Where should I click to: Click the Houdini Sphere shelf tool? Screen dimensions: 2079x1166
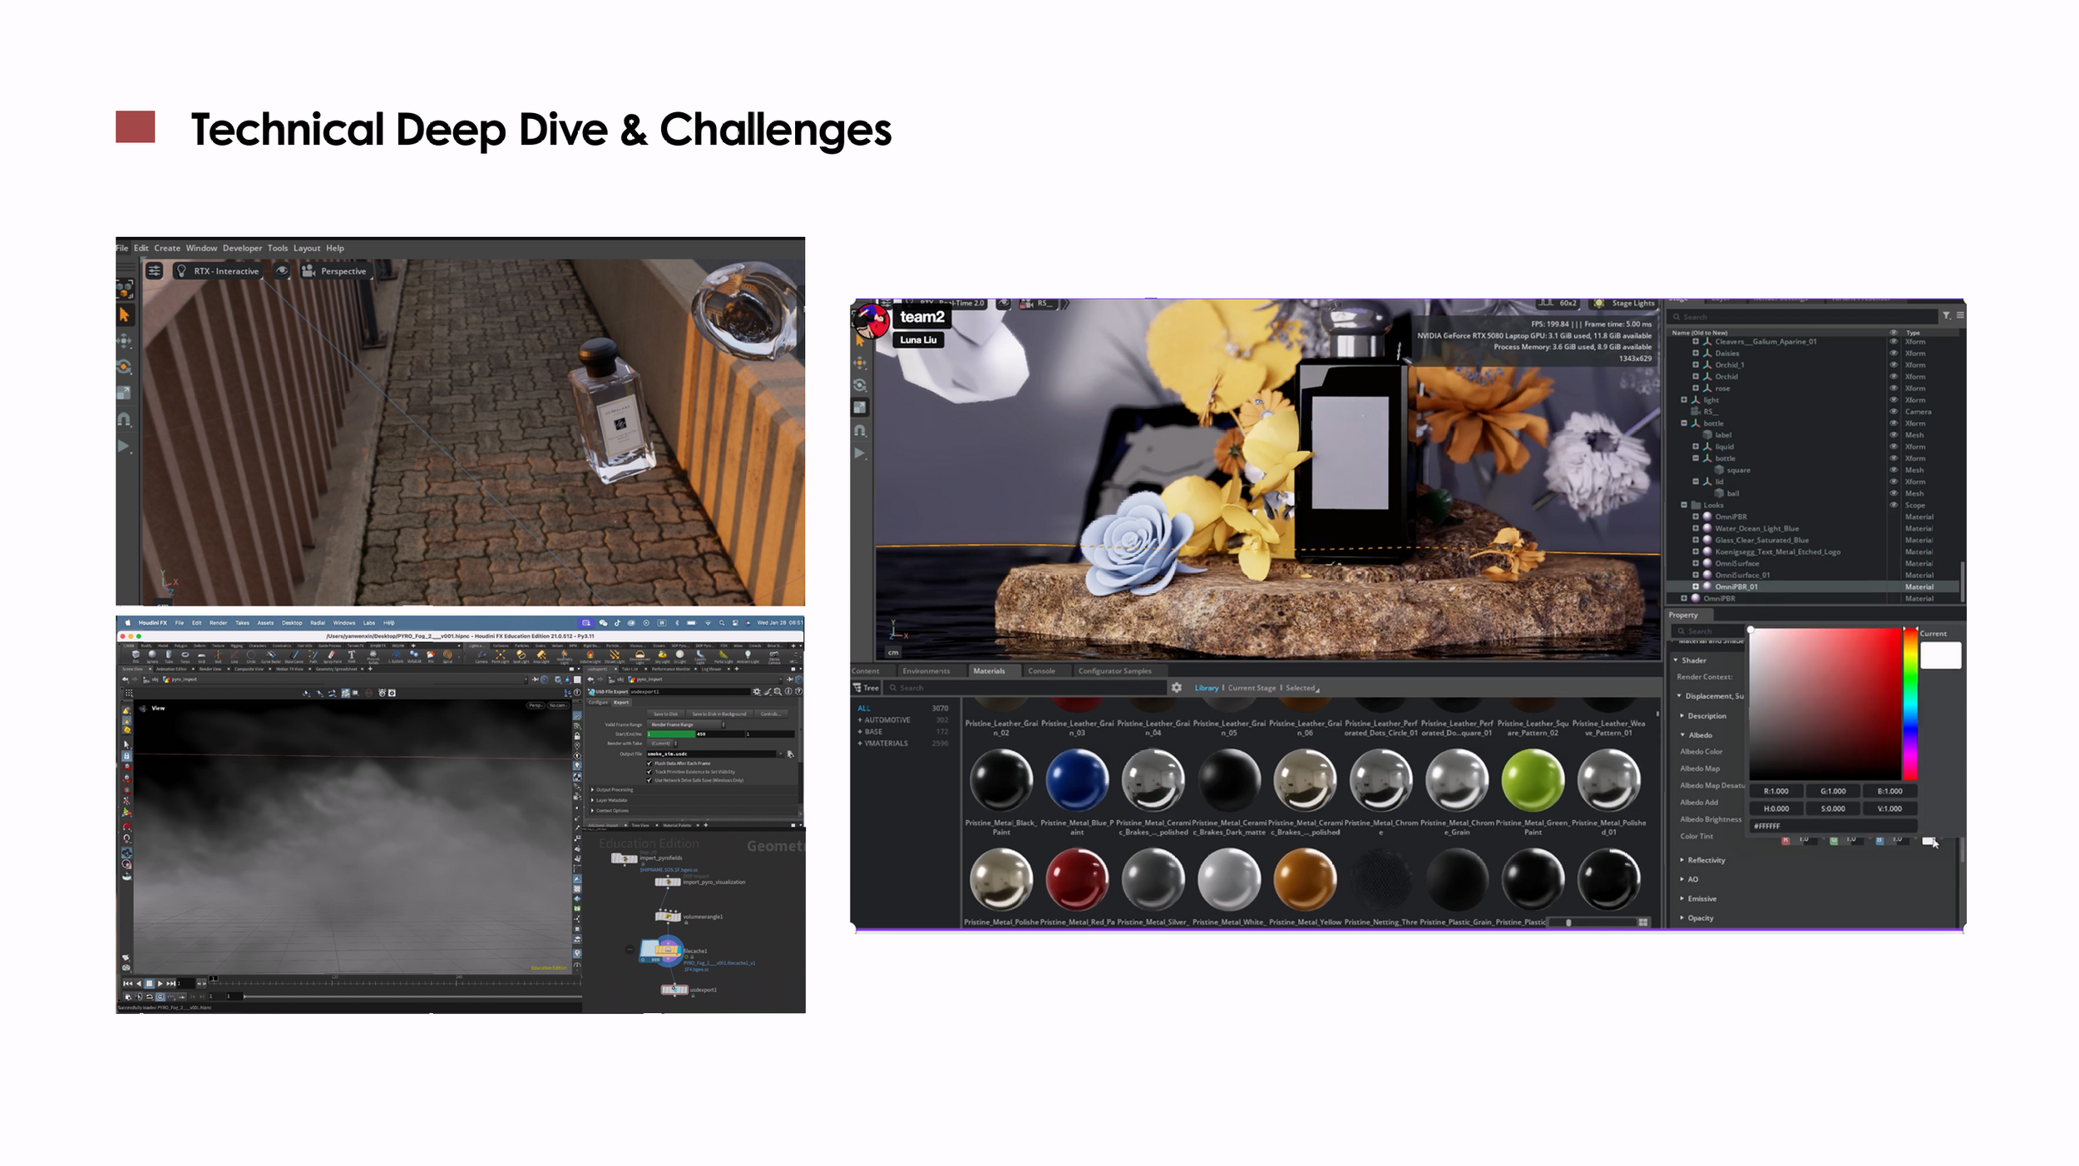(152, 655)
